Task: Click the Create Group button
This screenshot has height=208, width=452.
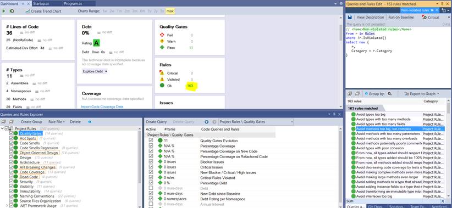Action: [32, 122]
